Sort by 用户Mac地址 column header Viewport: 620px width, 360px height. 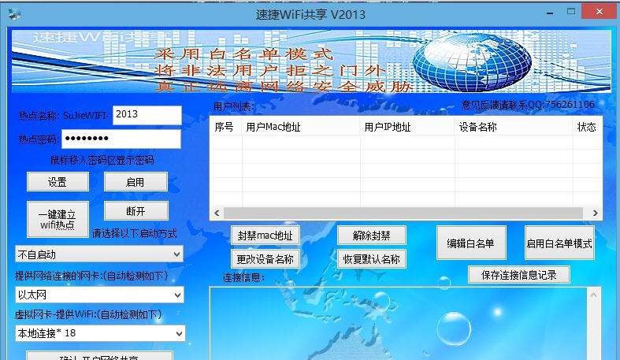click(301, 127)
